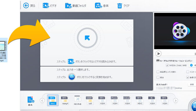Viewport: 196px width, 111px height.
Task: Select the mp4 video file on the desktop
Action: [x=3, y=50]
